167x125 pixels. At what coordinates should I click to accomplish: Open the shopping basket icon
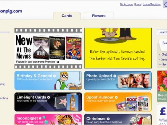click(165, 4)
